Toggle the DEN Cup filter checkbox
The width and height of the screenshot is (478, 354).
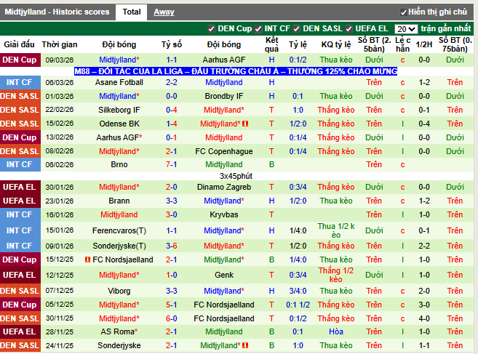coord(211,29)
